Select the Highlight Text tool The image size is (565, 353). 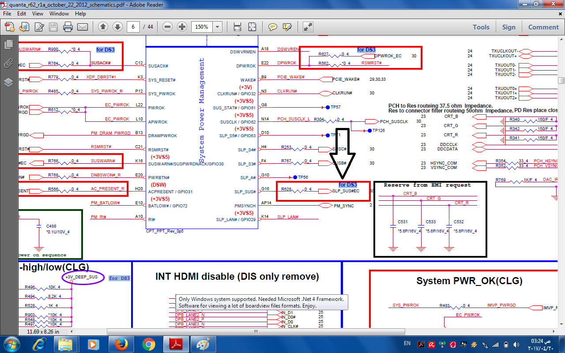(x=287, y=27)
